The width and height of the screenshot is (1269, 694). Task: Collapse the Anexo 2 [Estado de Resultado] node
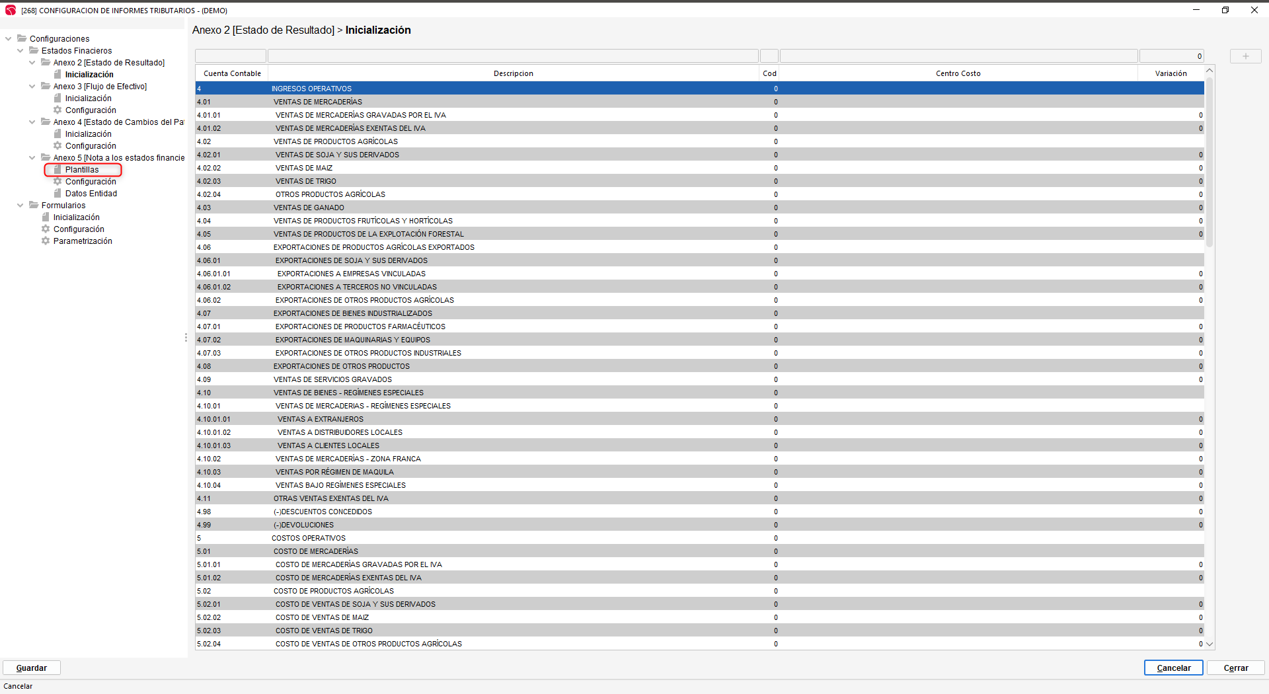click(x=32, y=63)
